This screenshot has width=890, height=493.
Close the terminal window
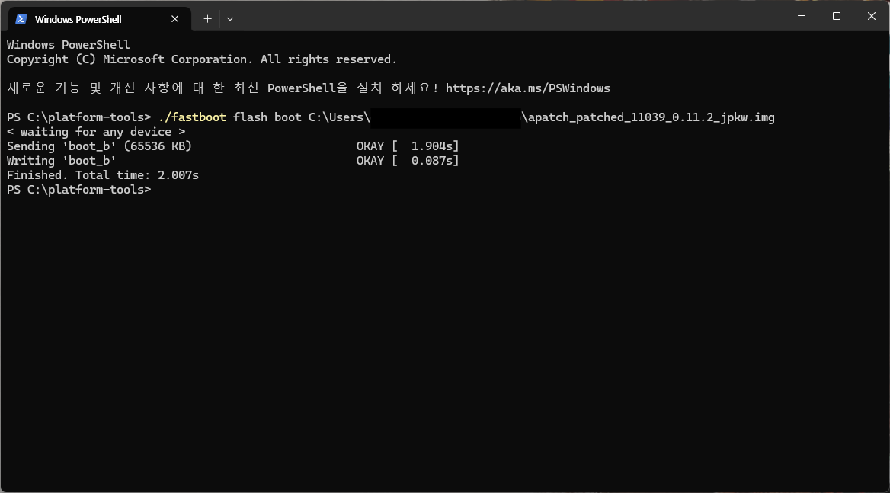coord(871,16)
